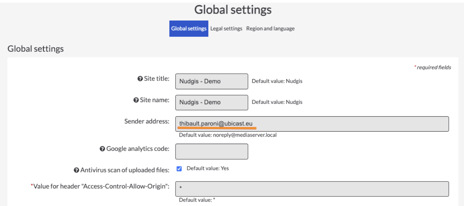This screenshot has height=206, width=464.
Task: Click the help icon beside Site title
Action: [140, 79]
